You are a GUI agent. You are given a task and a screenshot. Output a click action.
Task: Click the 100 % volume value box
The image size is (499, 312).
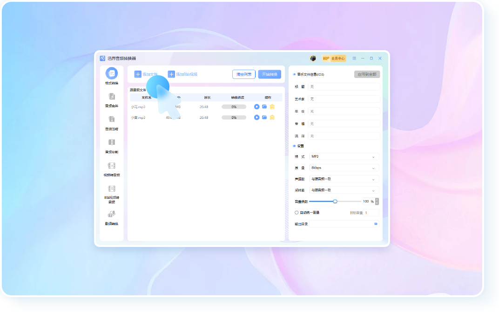click(x=369, y=201)
